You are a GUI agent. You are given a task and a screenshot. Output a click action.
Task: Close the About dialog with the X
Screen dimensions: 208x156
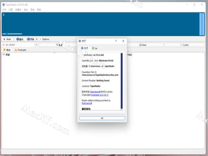pyautogui.click(x=123, y=41)
